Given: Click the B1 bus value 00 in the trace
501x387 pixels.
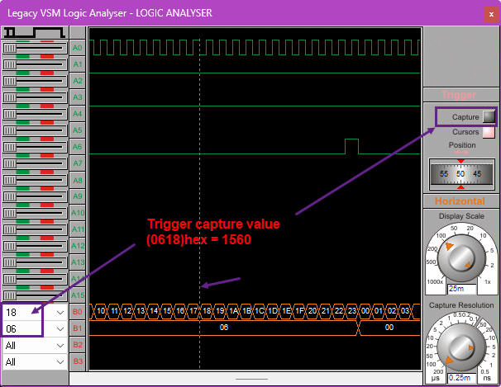Looking at the screenshot, I should point(389,328).
